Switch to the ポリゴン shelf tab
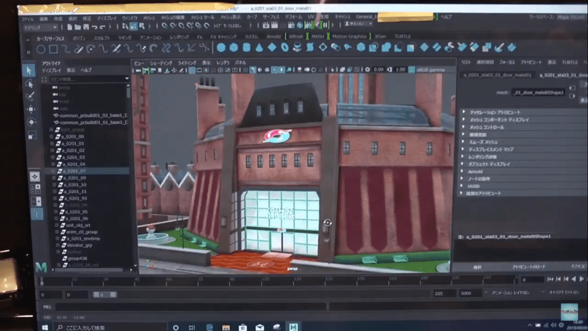The image size is (588, 331). [79, 38]
